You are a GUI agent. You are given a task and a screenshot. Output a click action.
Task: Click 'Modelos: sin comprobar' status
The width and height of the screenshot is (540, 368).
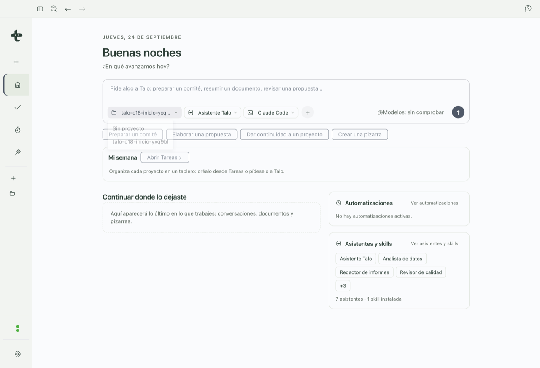pos(410,112)
